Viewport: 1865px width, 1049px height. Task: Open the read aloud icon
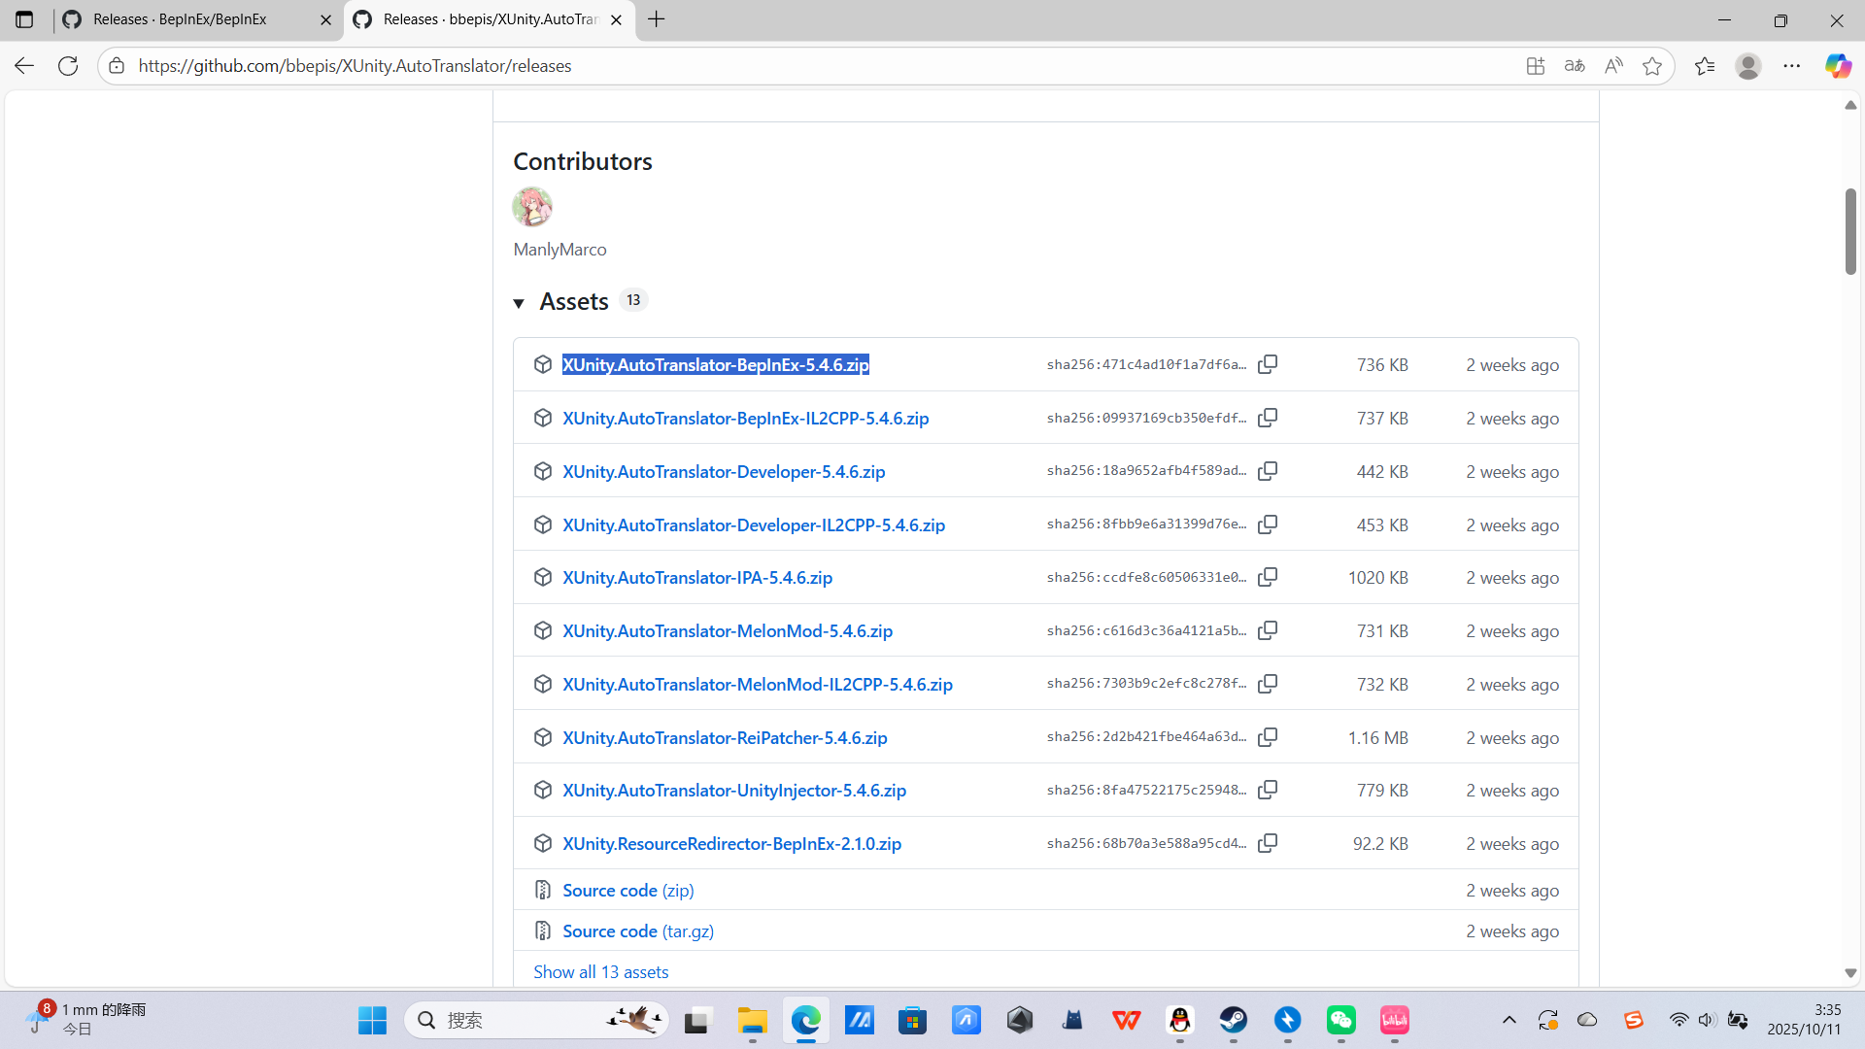pos(1613,66)
